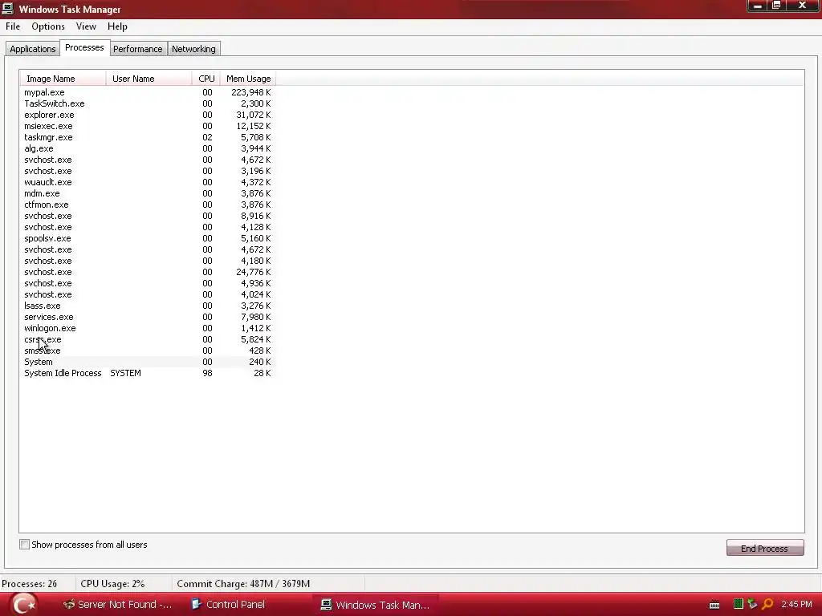Screen dimensions: 822x616
Task: Click the 31,072 K memory value
Action: click(x=253, y=115)
